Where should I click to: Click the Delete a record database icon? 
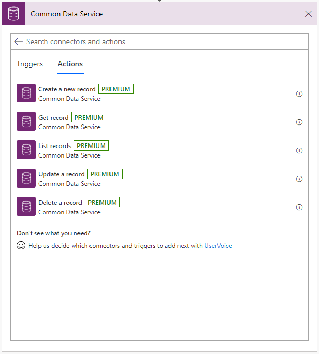[26, 206]
